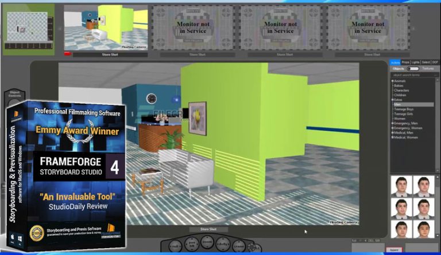Expand the Emergency, Men node
The image size is (441, 255).
[x=392, y=123]
